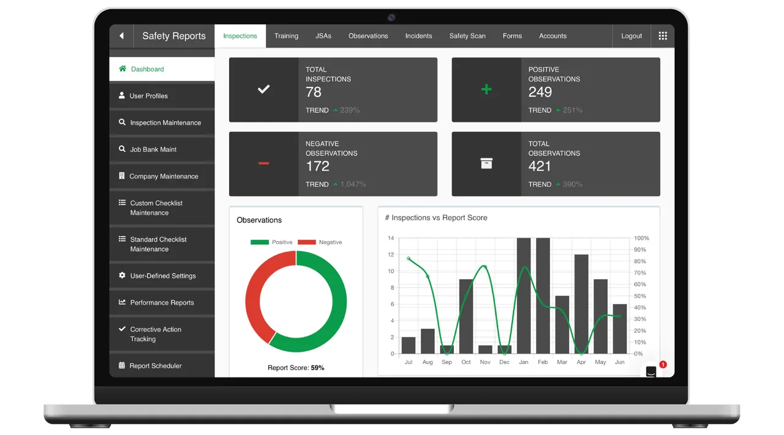The height and width of the screenshot is (435, 784).
Task: Go to the Observations tab
Action: coord(368,36)
